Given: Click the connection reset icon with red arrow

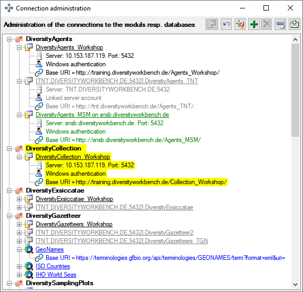Looking at the screenshot, I should 240,24.
